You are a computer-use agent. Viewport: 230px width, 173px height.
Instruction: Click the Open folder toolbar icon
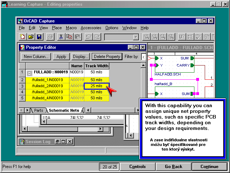pyautogui.click(x=31, y=37)
